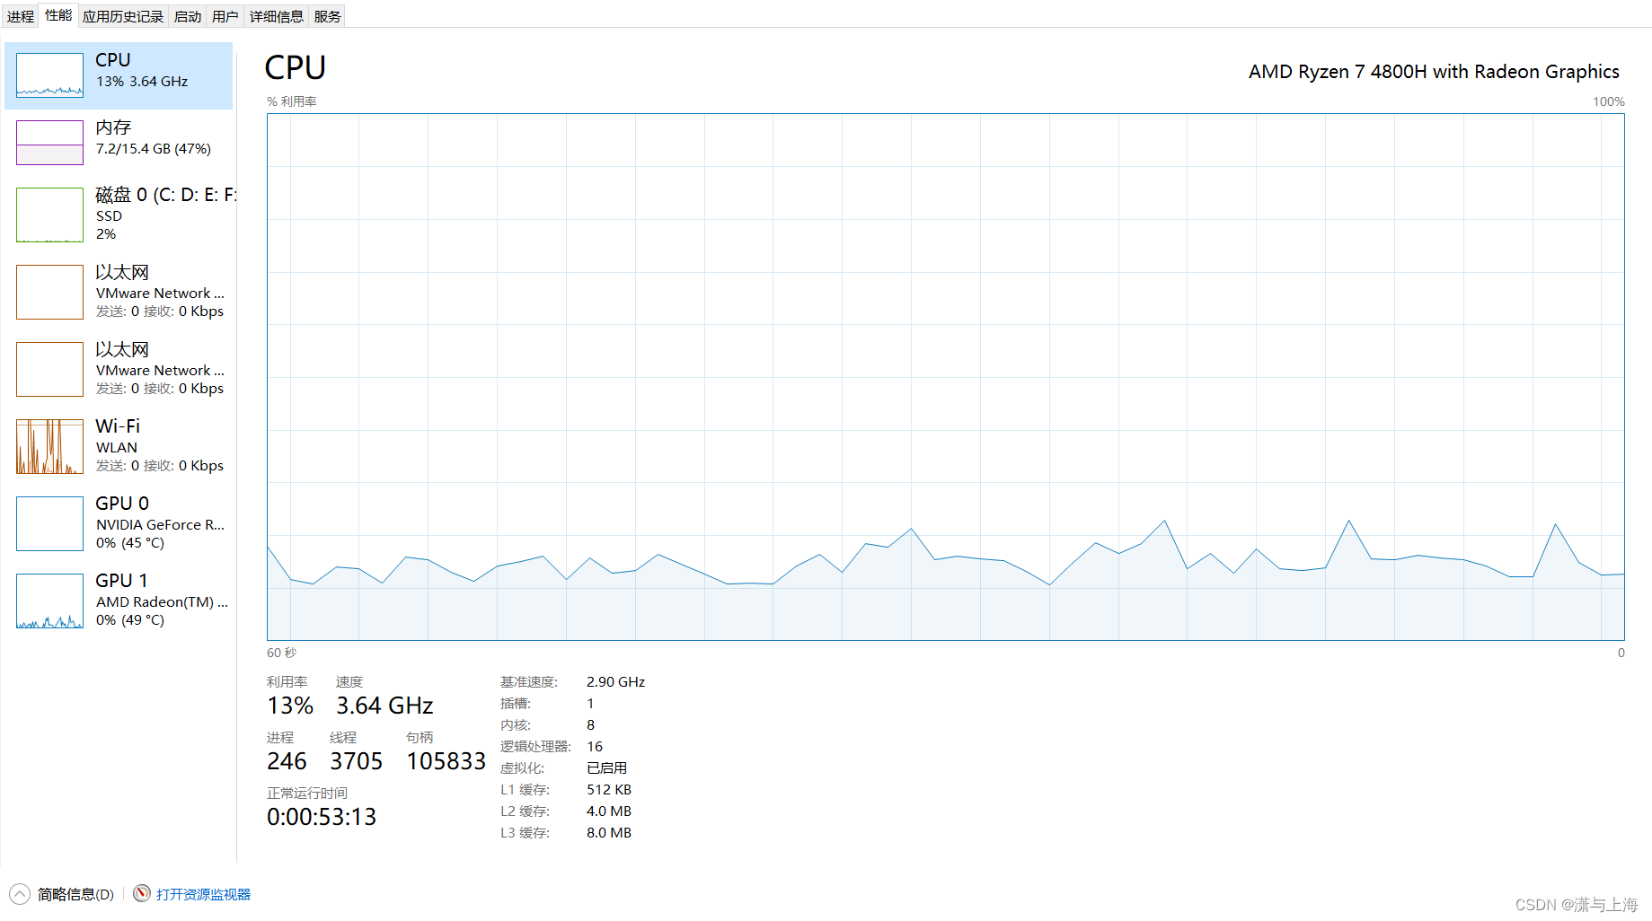Collapse view with 简略信息 arrow icon
Screen dimensions: 1652x921
[x=20, y=894]
